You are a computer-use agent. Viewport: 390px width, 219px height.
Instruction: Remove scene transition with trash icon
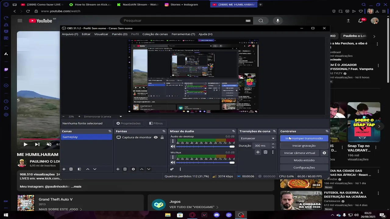coord(265,152)
